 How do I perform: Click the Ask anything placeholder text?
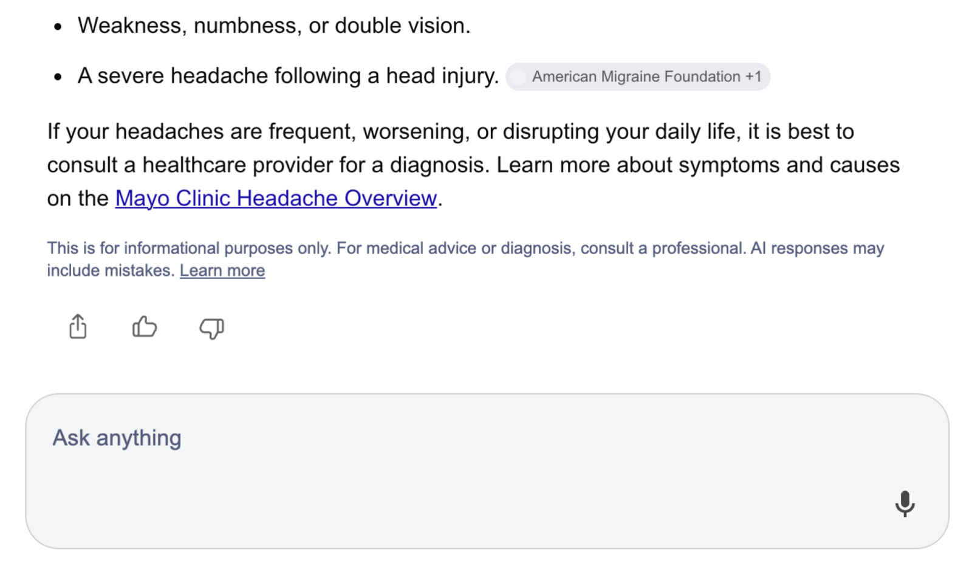(x=117, y=438)
